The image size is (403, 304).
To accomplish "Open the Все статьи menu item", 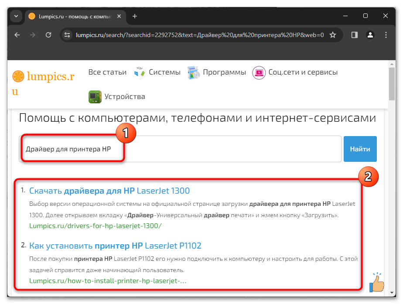I will pos(107,72).
